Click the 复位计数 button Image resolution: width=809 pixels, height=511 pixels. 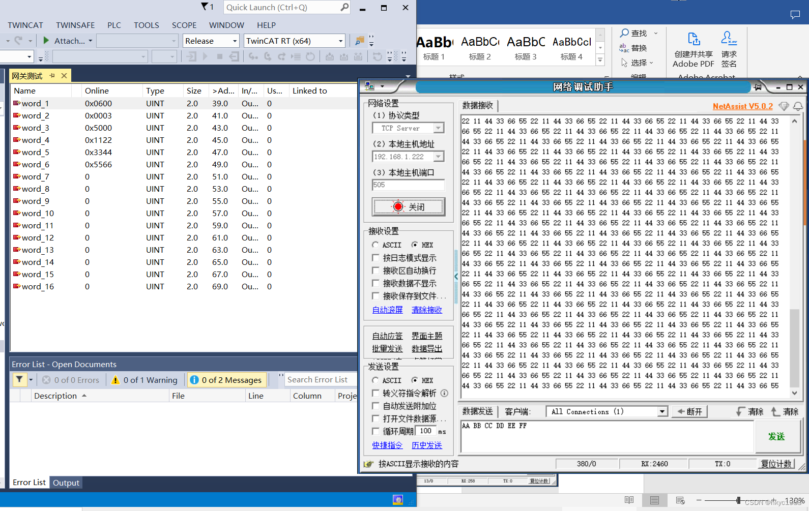point(776,464)
